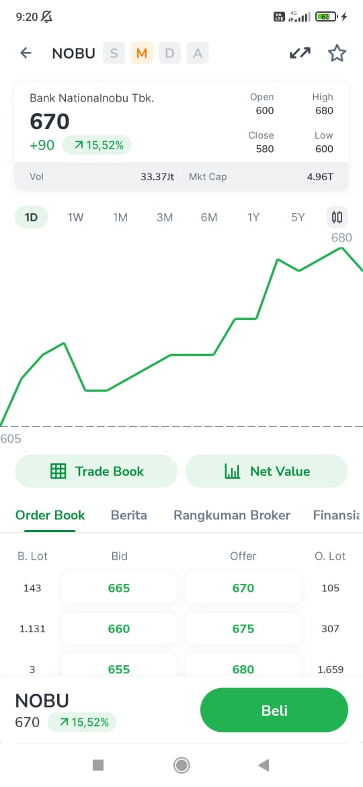The image size is (363, 787).
Task: Tap the S badge next to NOBU
Action: (114, 53)
